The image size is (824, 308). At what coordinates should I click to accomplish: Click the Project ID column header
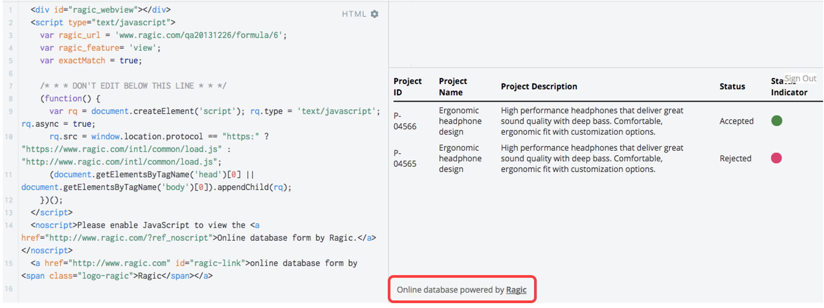tap(407, 87)
